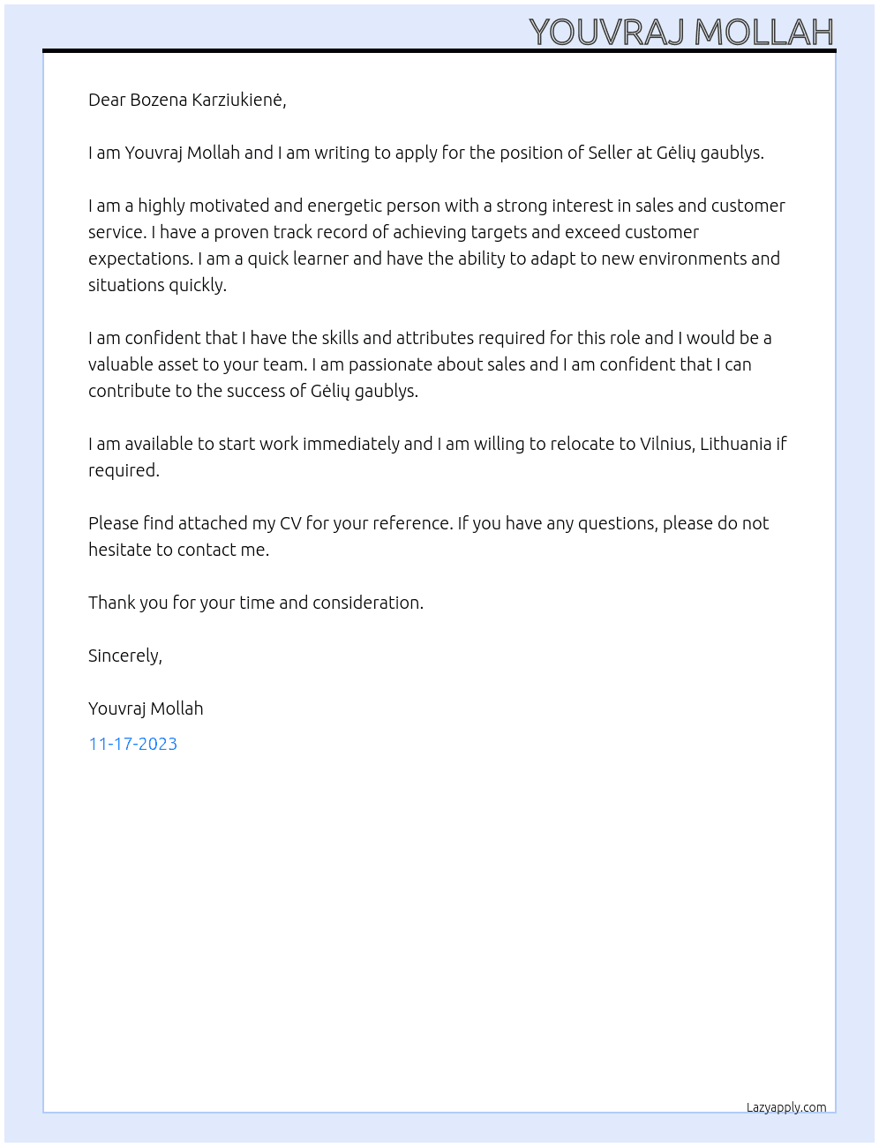
Task: Click the line 'hesitate to contact me.'
Action: (178, 550)
